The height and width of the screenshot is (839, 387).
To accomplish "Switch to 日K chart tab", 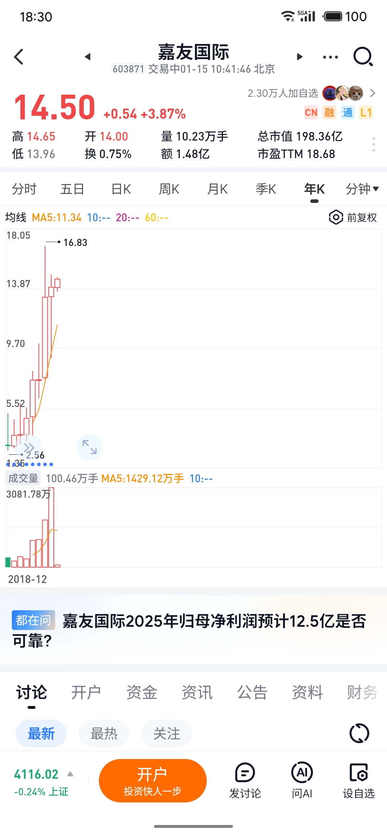I will click(121, 189).
